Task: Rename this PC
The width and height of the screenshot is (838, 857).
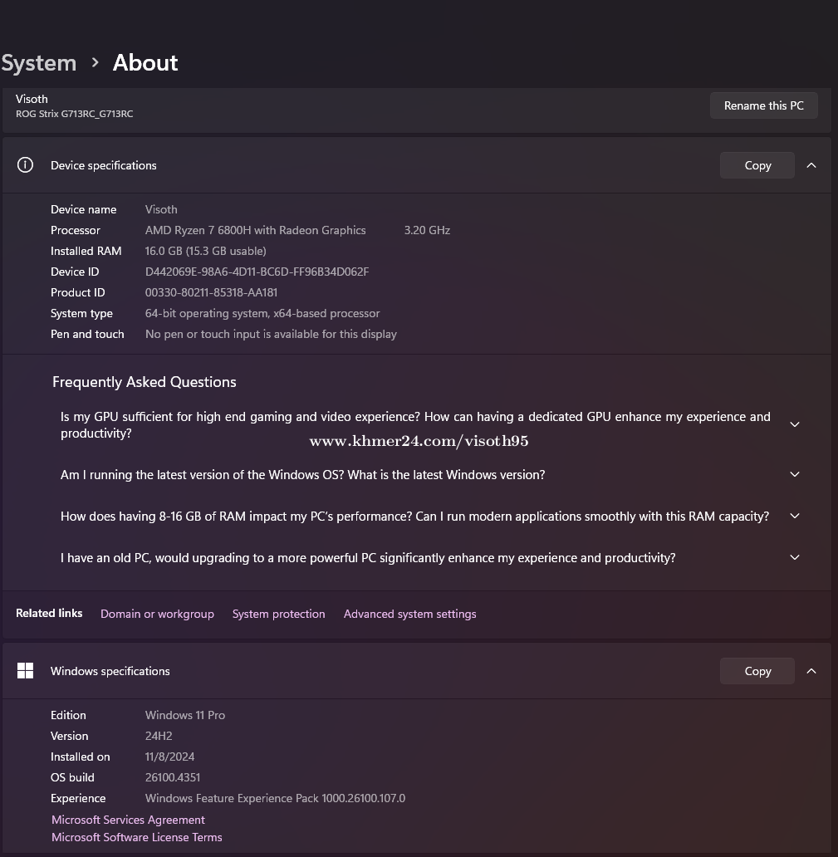Action: [763, 105]
